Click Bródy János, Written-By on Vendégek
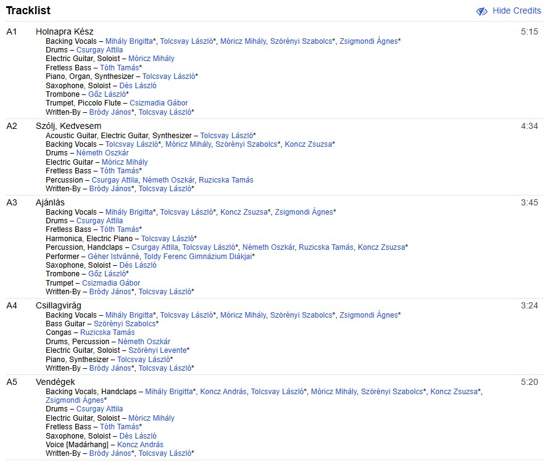 pyautogui.click(x=110, y=453)
